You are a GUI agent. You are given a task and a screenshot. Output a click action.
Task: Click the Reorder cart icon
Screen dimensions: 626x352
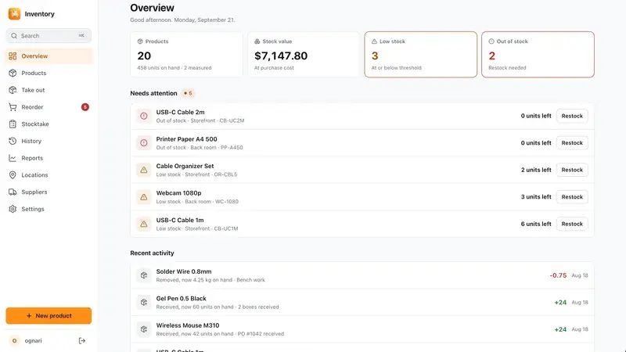13,107
